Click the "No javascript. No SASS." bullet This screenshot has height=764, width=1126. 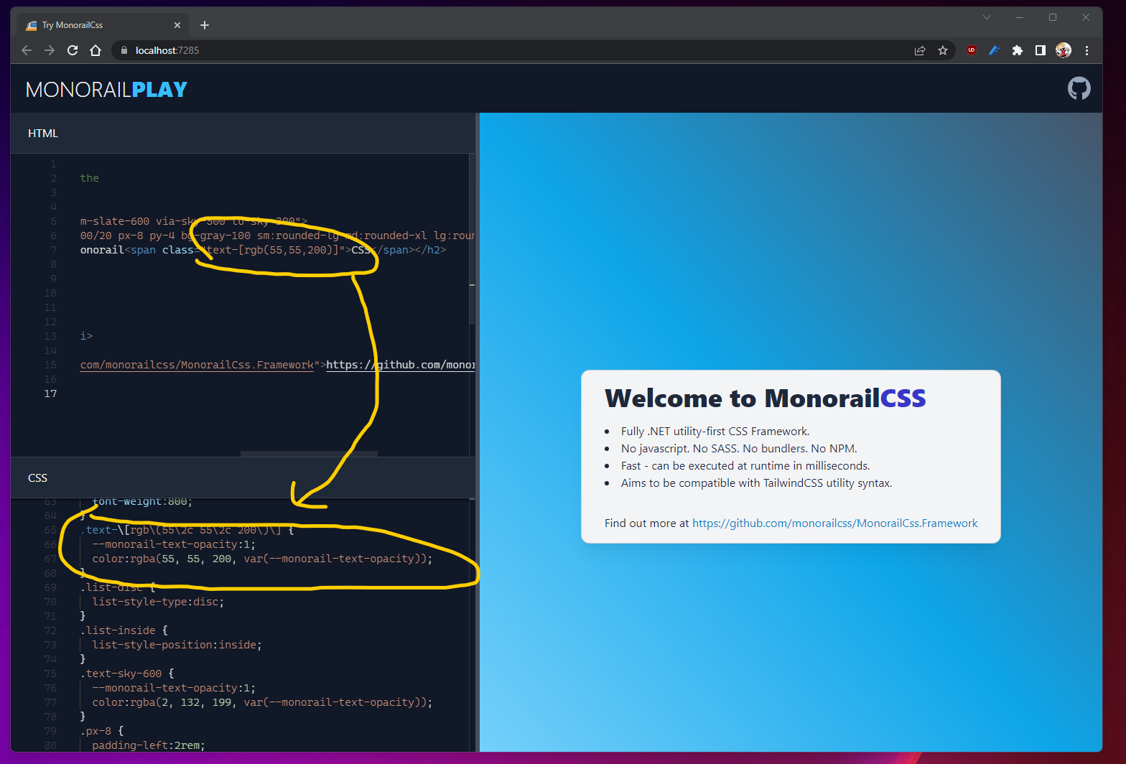click(739, 448)
